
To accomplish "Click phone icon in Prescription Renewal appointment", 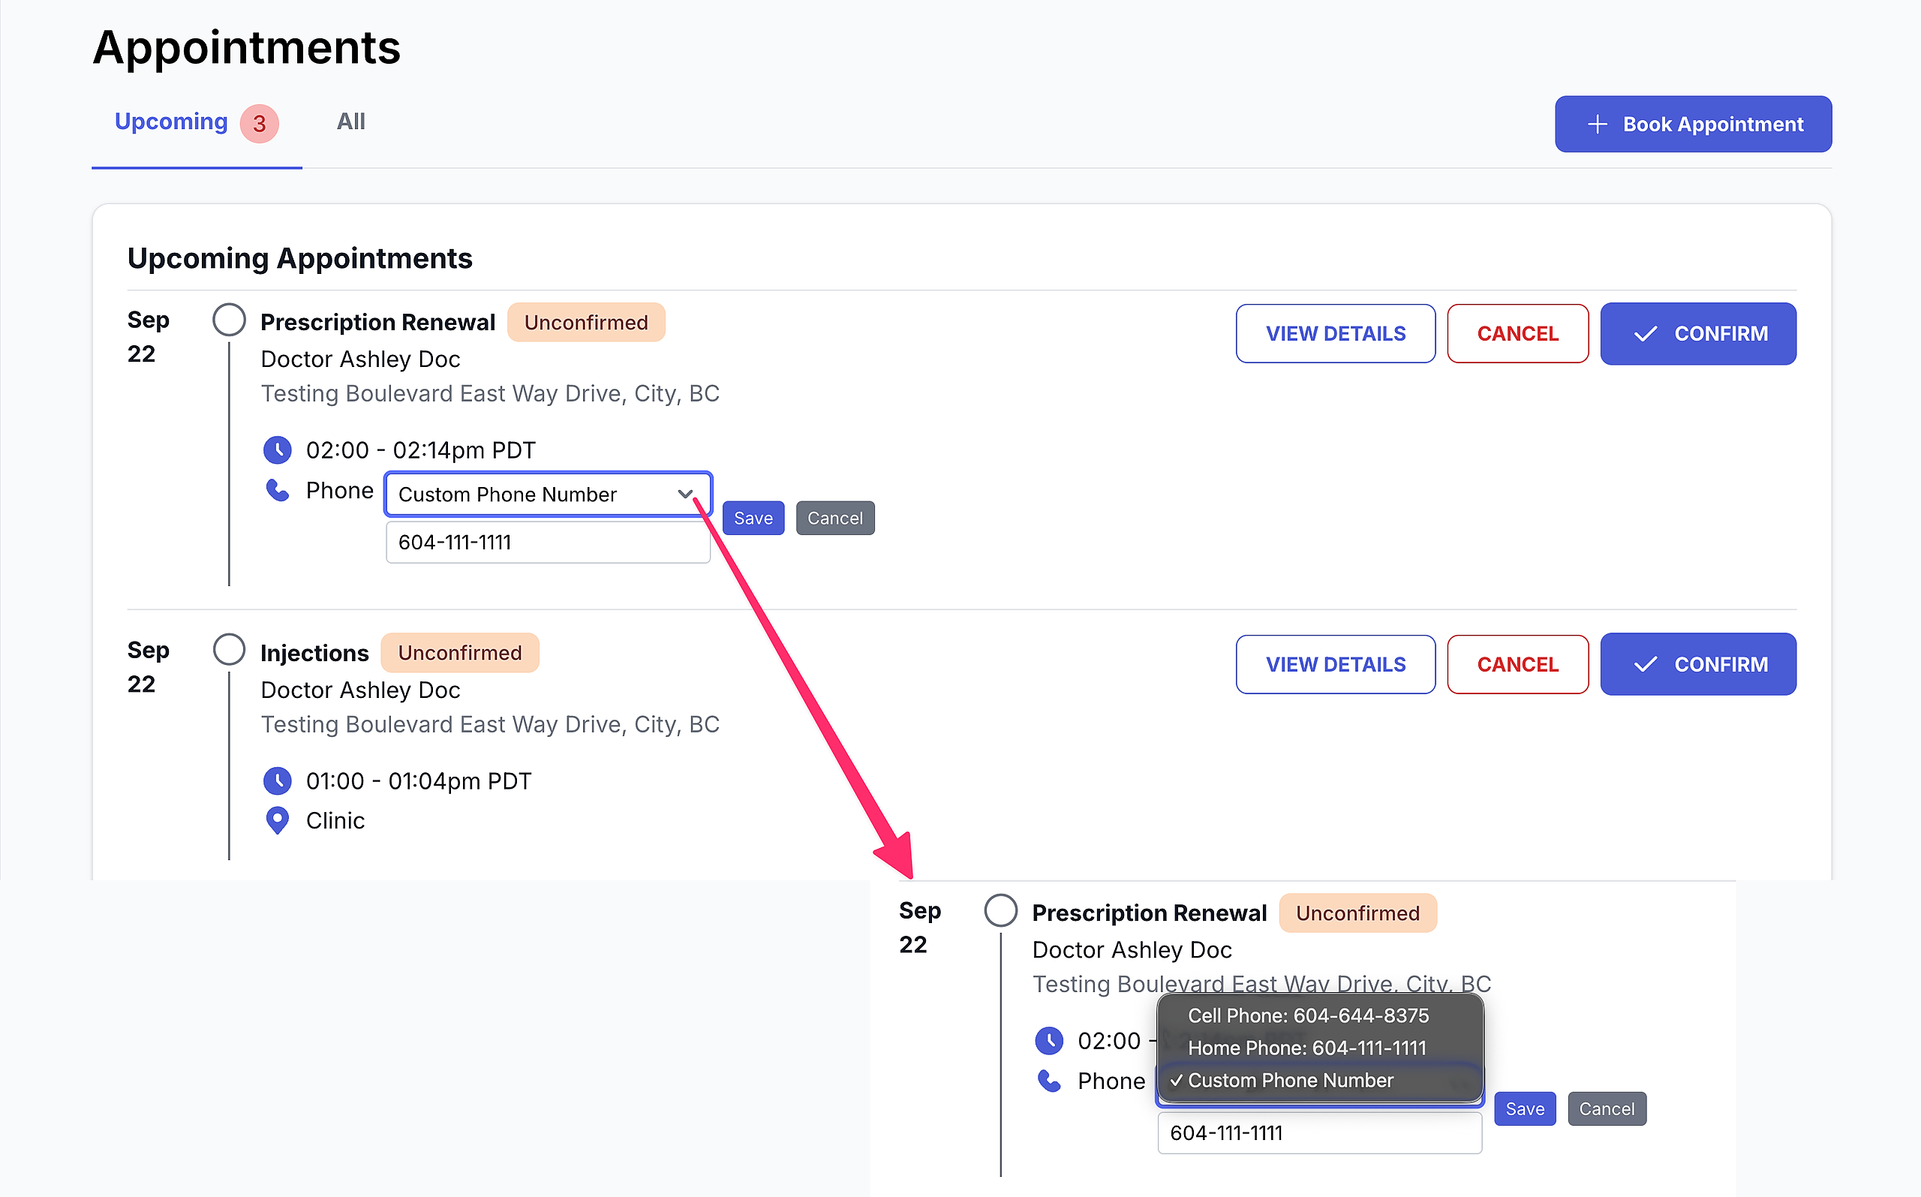I will click(277, 491).
